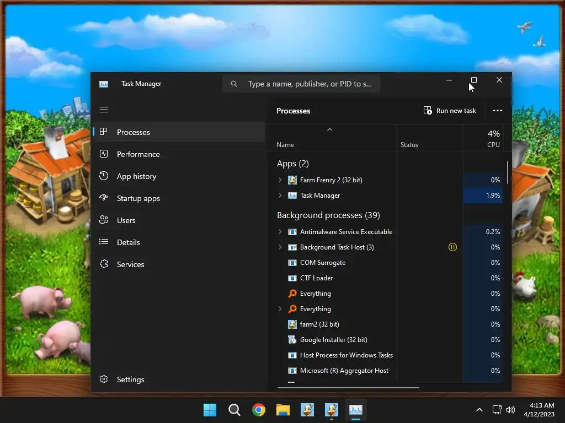This screenshot has width=565, height=423.
Task: Click Background processes (39) heading
Action: coord(328,215)
